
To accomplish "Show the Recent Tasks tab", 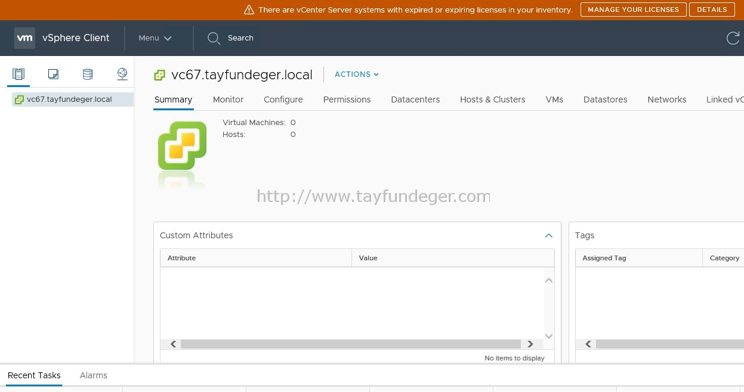I will 34,375.
